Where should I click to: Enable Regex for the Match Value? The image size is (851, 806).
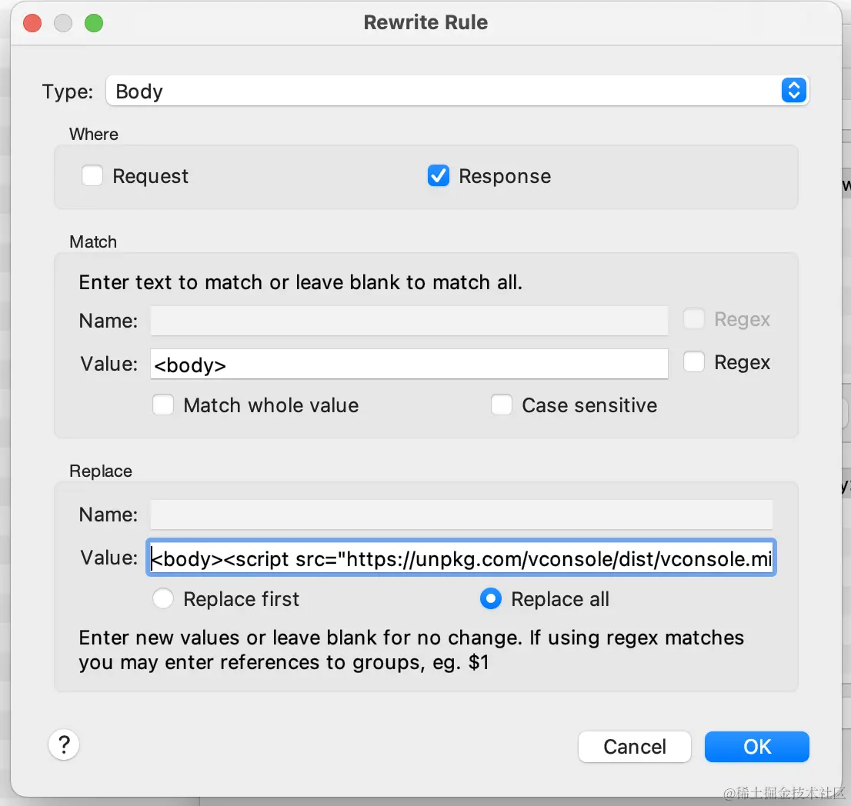click(693, 361)
